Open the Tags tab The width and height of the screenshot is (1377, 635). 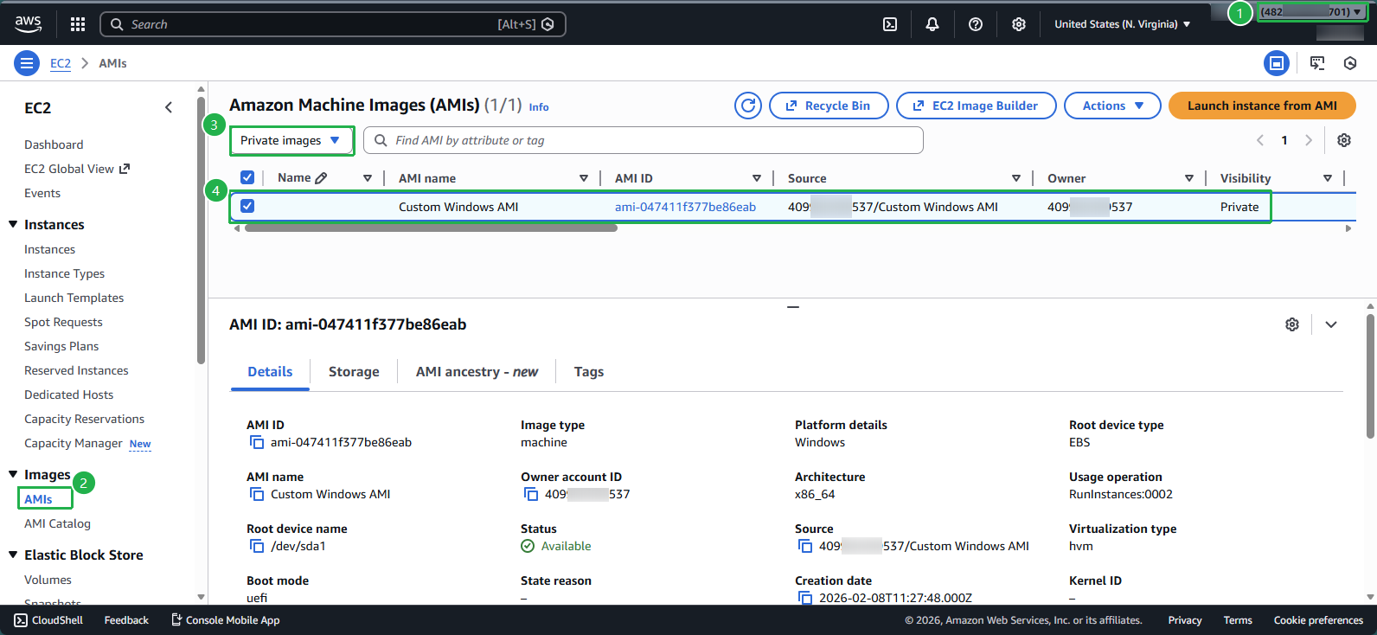coord(588,372)
